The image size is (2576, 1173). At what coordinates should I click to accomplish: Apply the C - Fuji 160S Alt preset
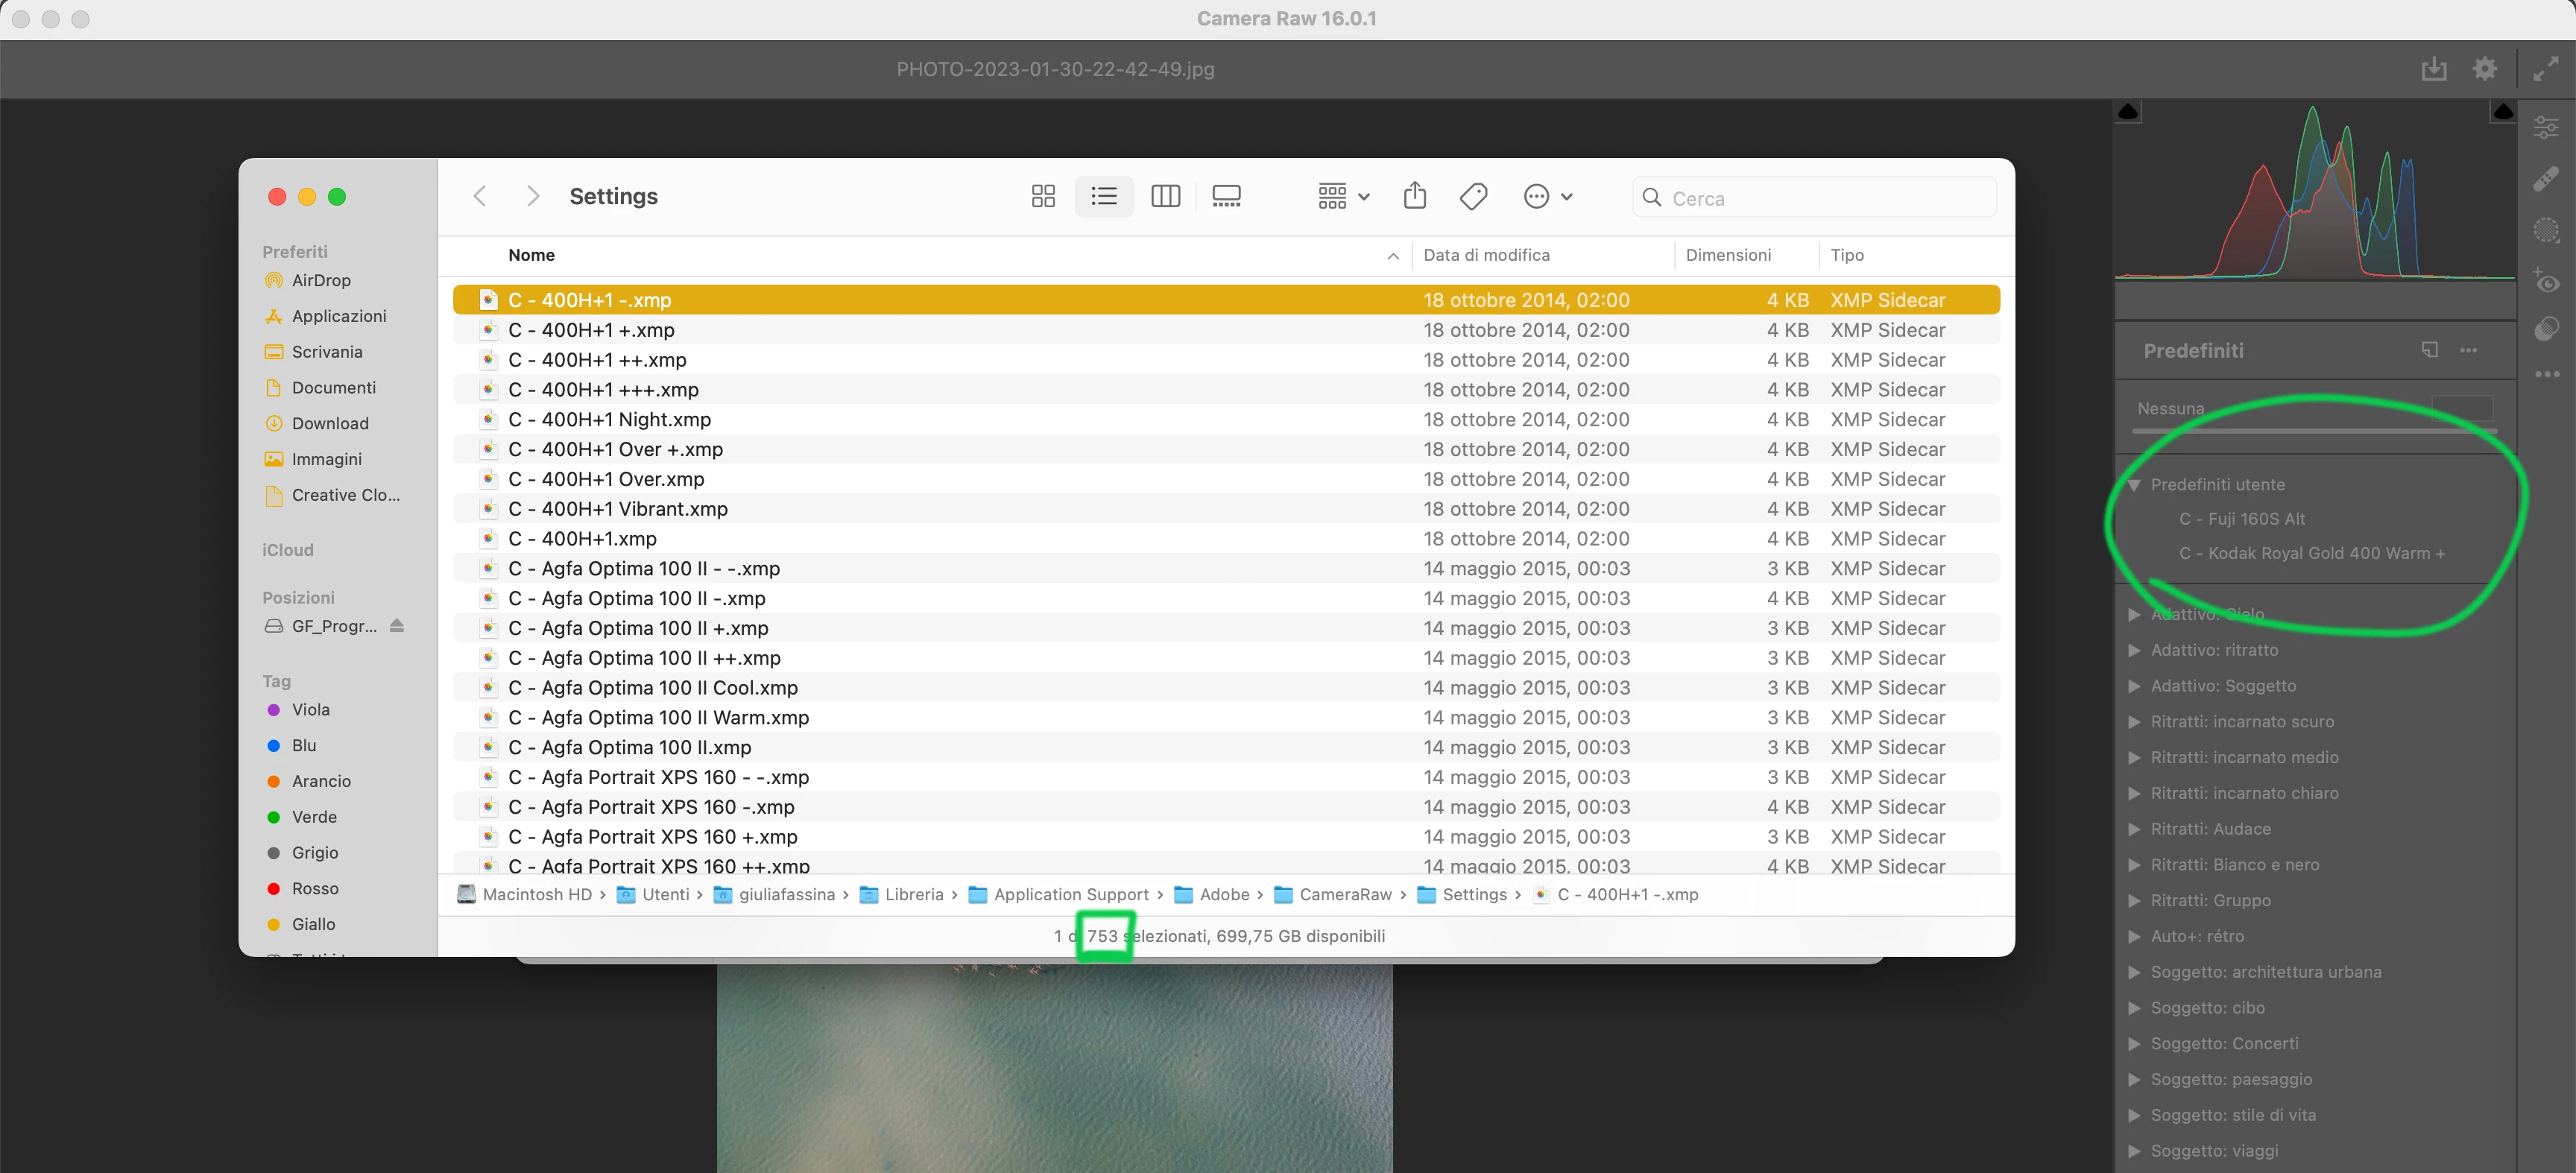point(2242,519)
